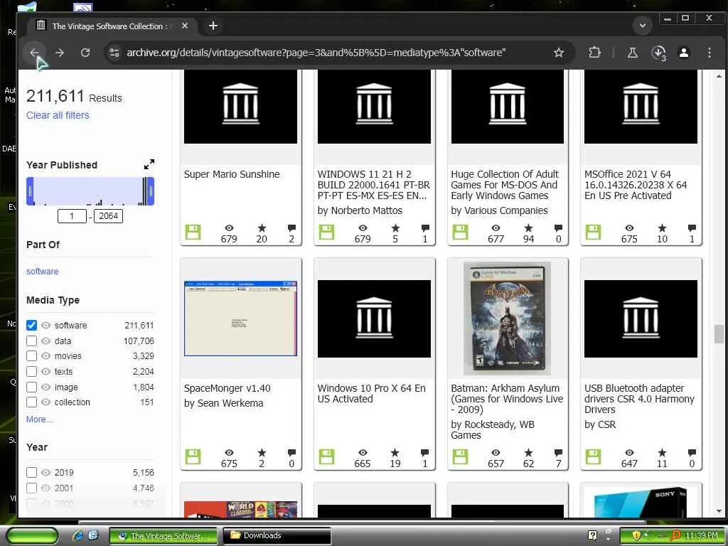The image size is (728, 546).
Task: Open the Downloads toolbar icon
Action: (659, 53)
